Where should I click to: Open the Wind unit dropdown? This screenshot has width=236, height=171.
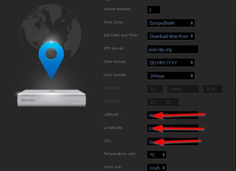tap(157, 168)
